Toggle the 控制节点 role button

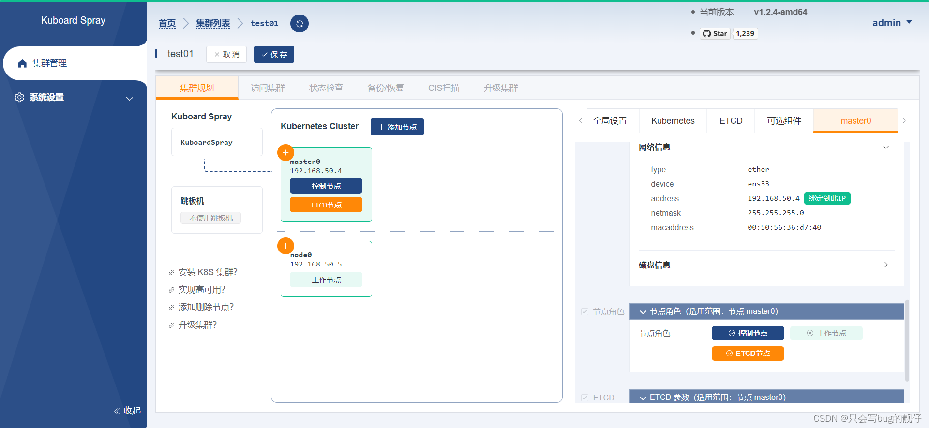748,333
